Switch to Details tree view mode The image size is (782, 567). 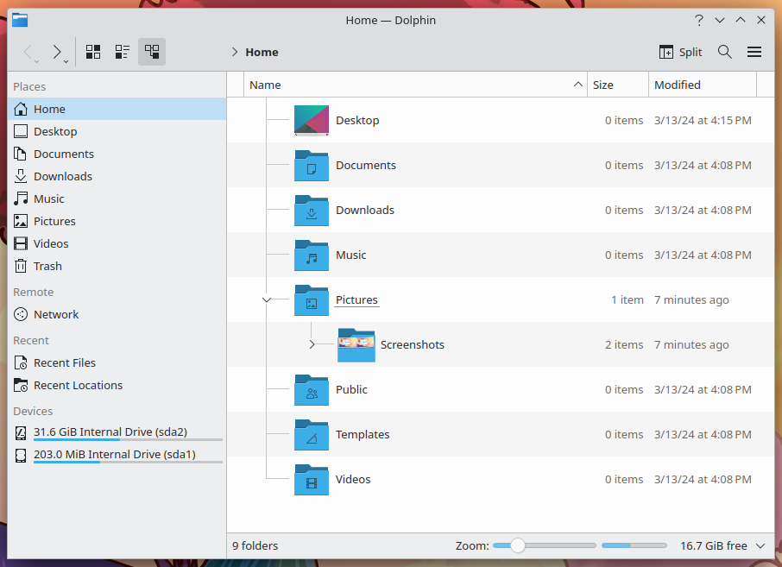152,52
